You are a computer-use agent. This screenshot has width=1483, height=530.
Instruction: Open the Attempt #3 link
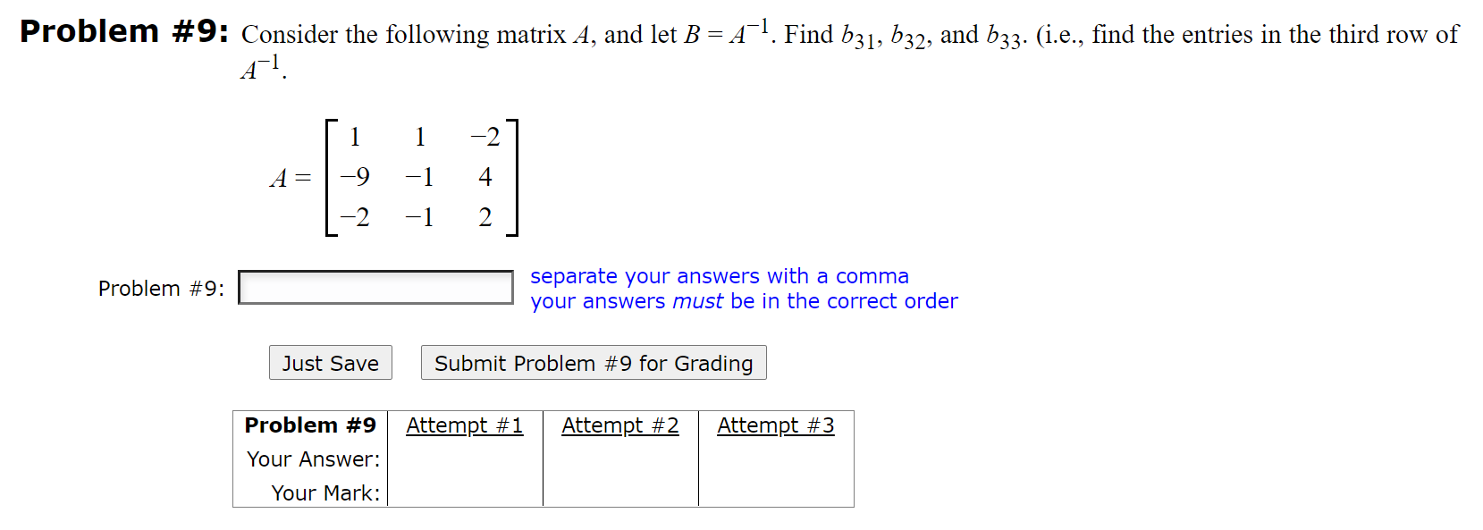coord(776,425)
